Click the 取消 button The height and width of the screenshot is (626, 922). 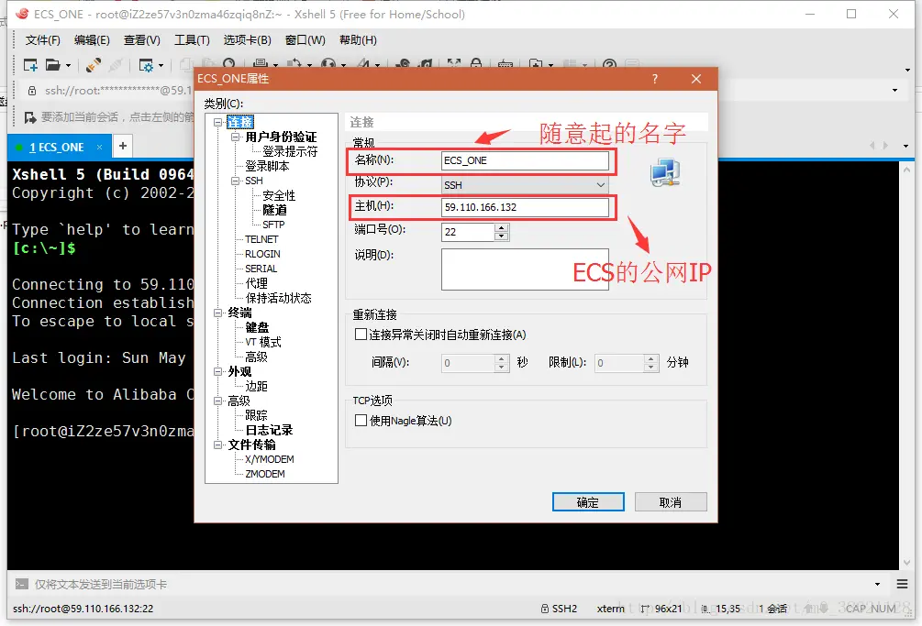coord(671,502)
